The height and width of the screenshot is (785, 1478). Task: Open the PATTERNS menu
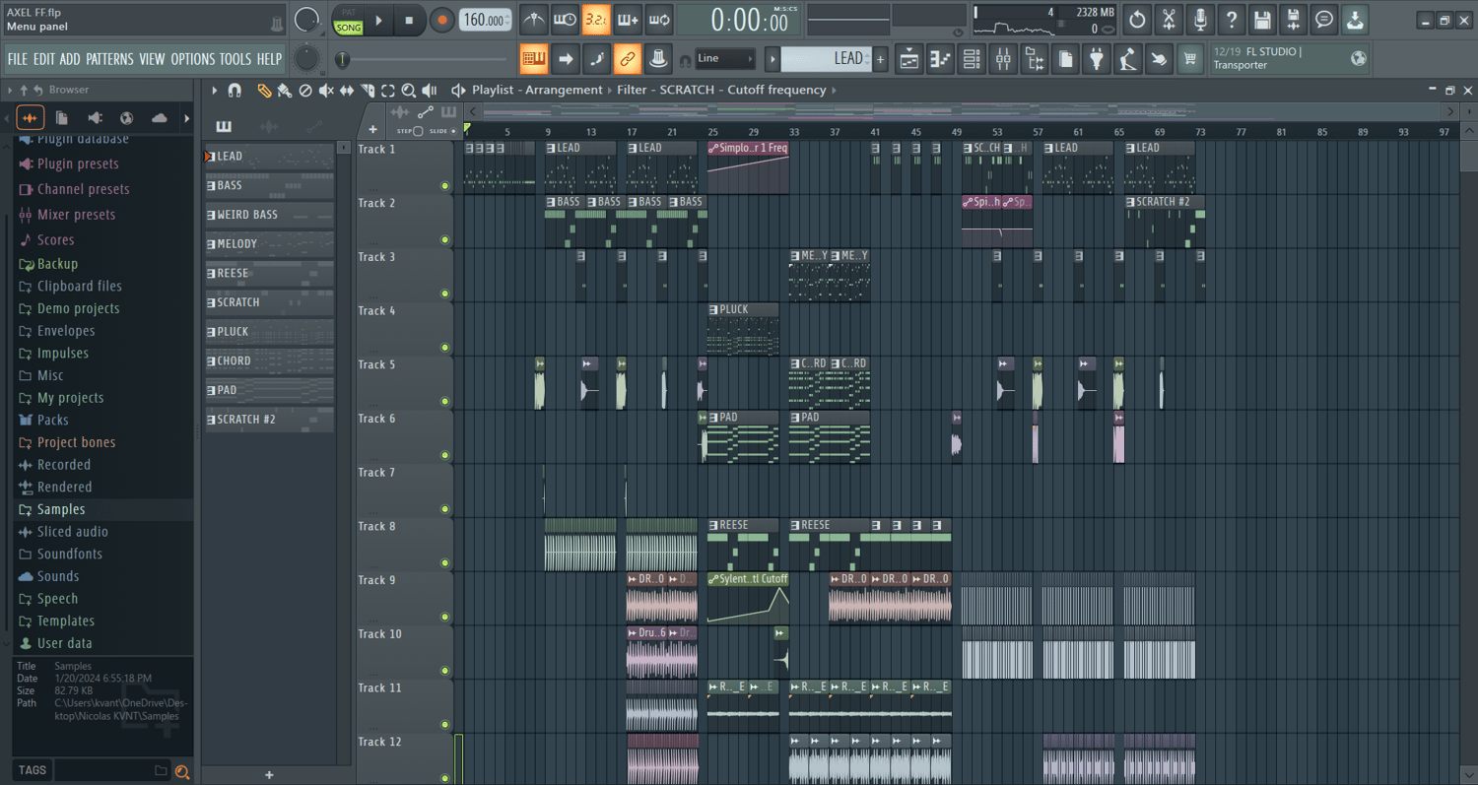pyautogui.click(x=109, y=59)
